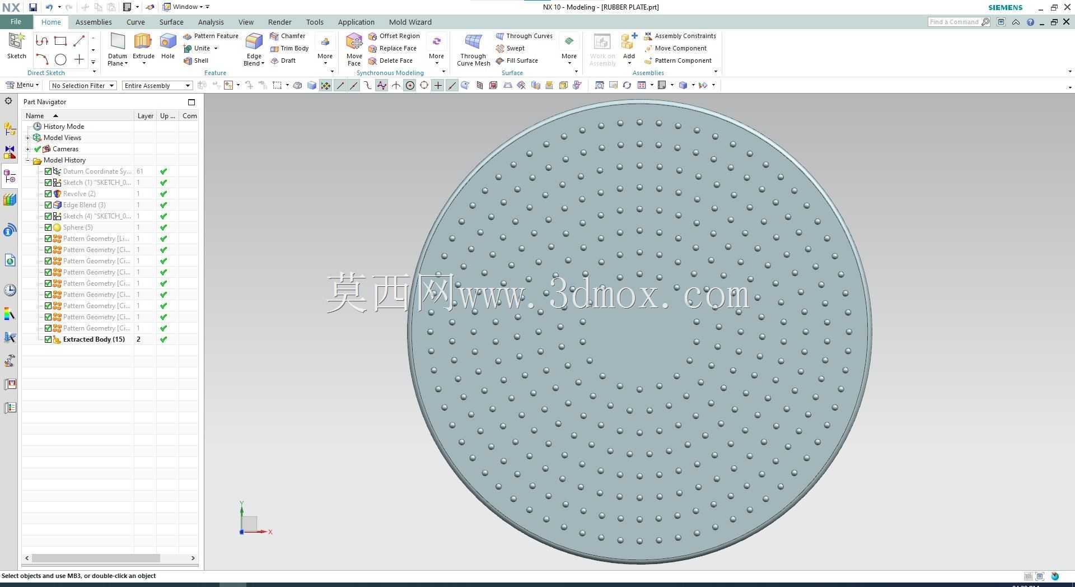Click the Trim Body tool

(x=289, y=48)
